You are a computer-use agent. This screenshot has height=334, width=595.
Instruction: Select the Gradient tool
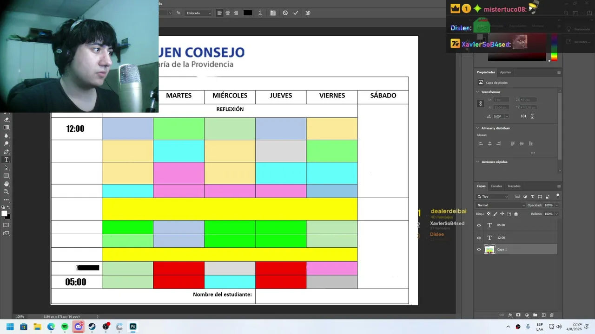pyautogui.click(x=7, y=128)
